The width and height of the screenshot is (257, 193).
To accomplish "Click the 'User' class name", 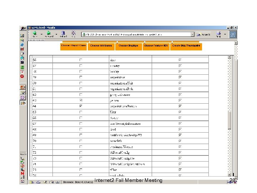I will (x=113, y=112).
